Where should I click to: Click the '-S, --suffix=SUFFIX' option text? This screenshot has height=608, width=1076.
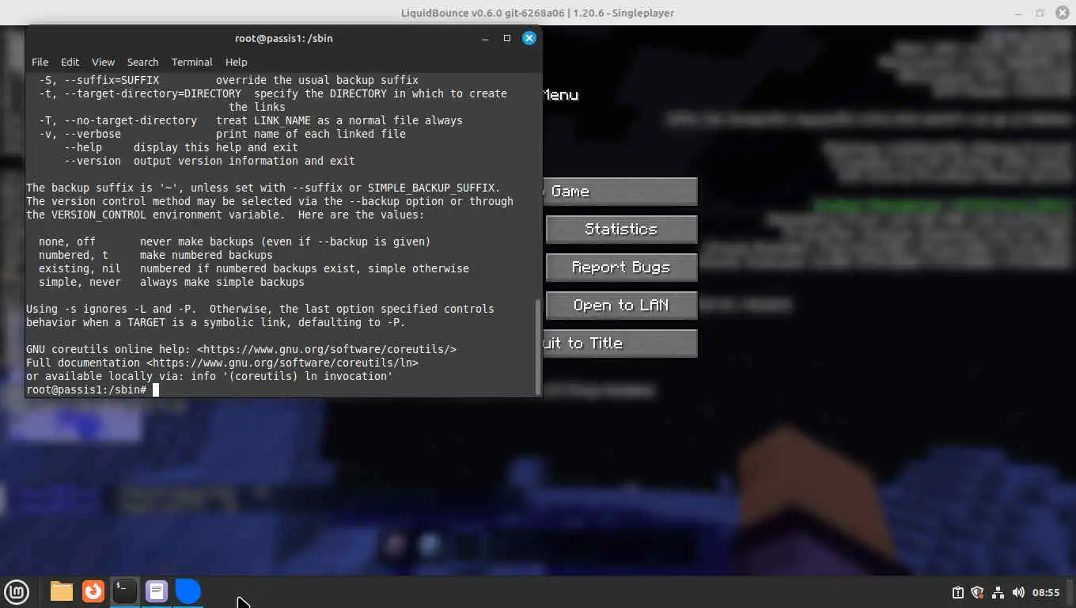(99, 80)
